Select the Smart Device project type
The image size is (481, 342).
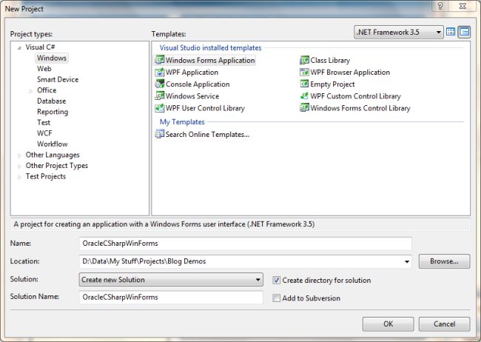tap(58, 79)
